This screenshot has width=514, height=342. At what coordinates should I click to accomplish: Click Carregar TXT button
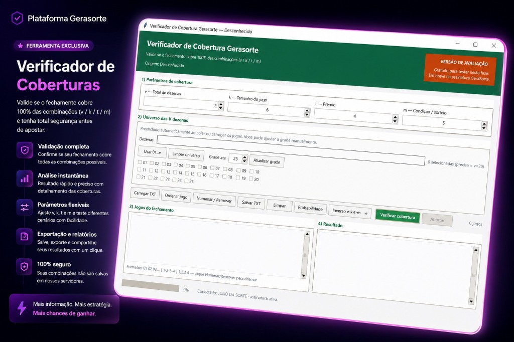coord(145,194)
